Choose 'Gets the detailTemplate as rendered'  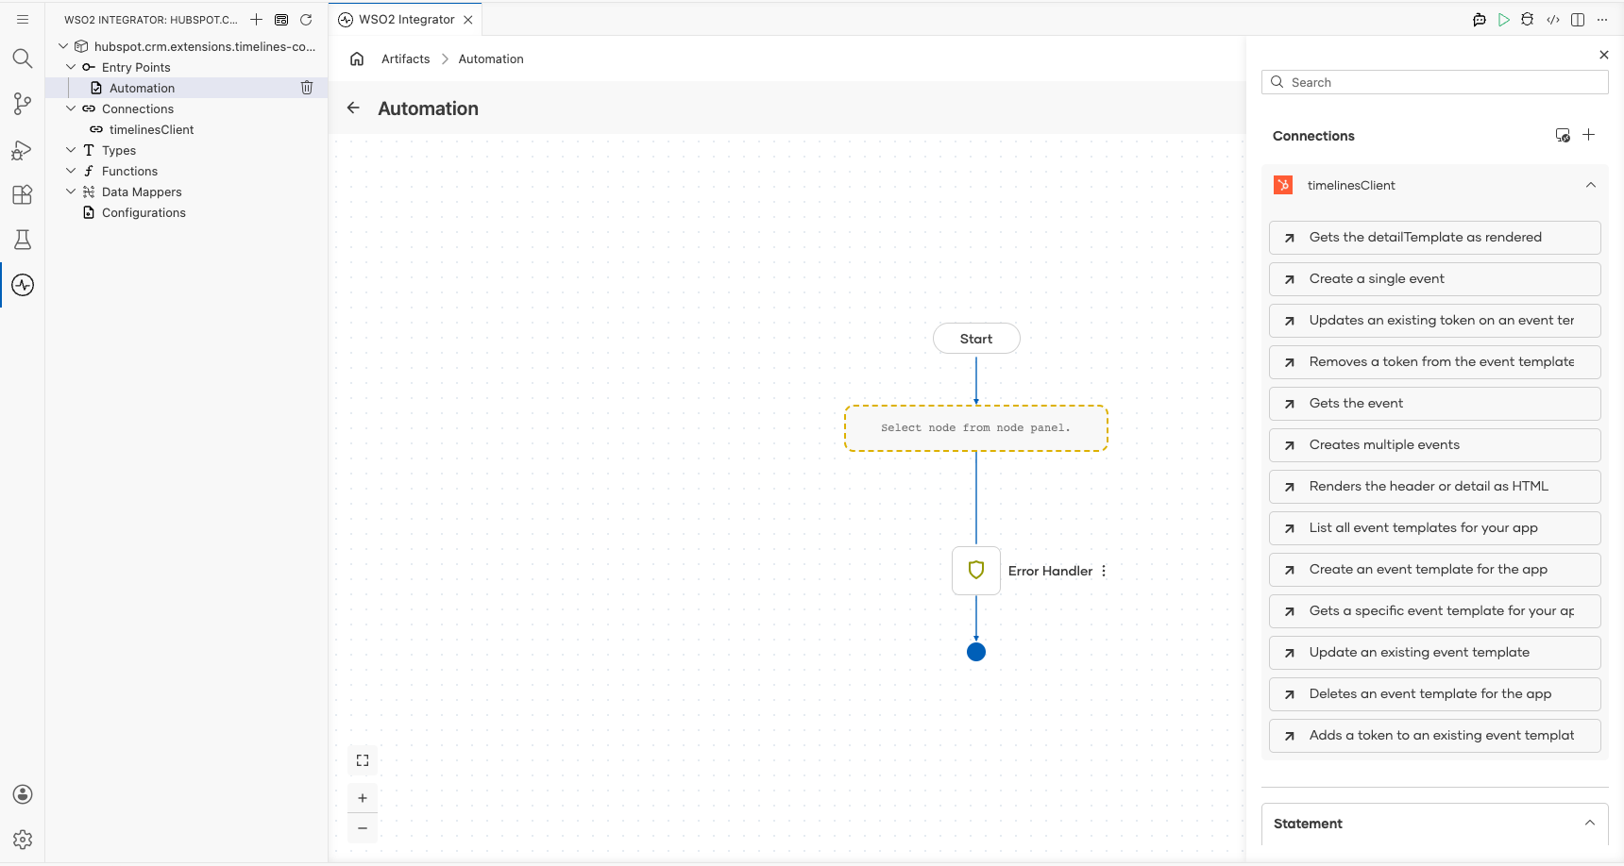tap(1435, 238)
